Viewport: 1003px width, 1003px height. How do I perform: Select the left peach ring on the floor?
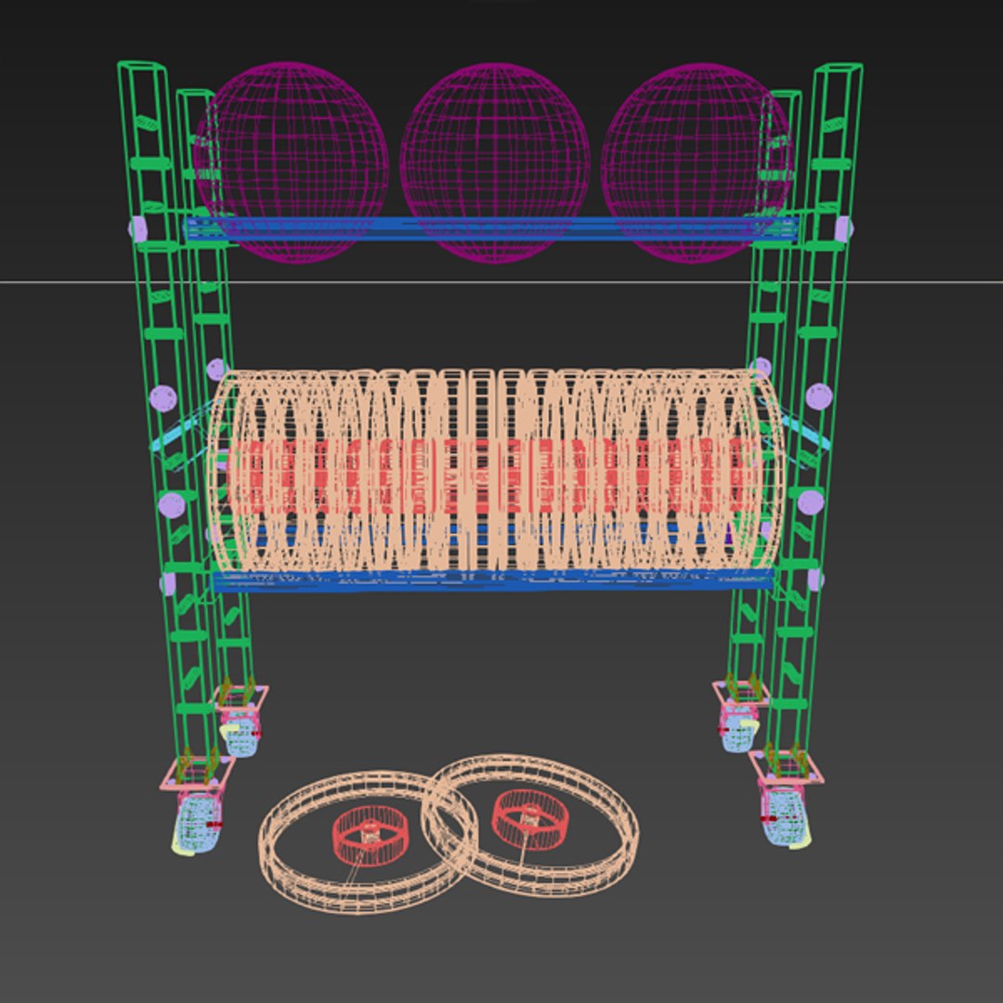click(368, 841)
